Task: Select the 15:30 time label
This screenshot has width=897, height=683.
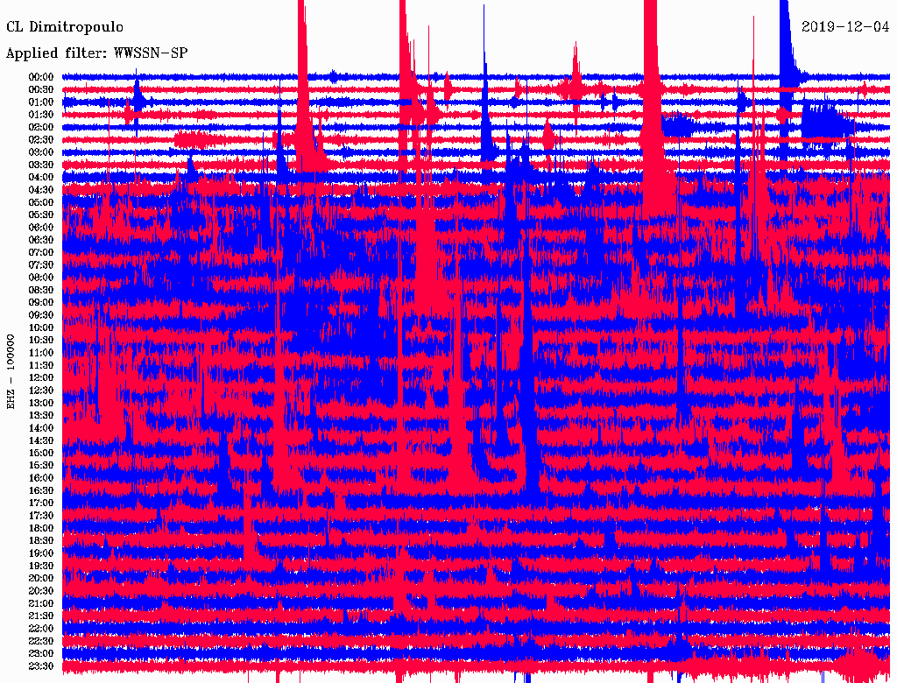Action: [40, 466]
